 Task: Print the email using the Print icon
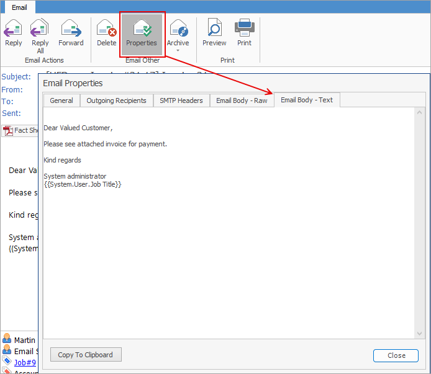[x=244, y=27]
